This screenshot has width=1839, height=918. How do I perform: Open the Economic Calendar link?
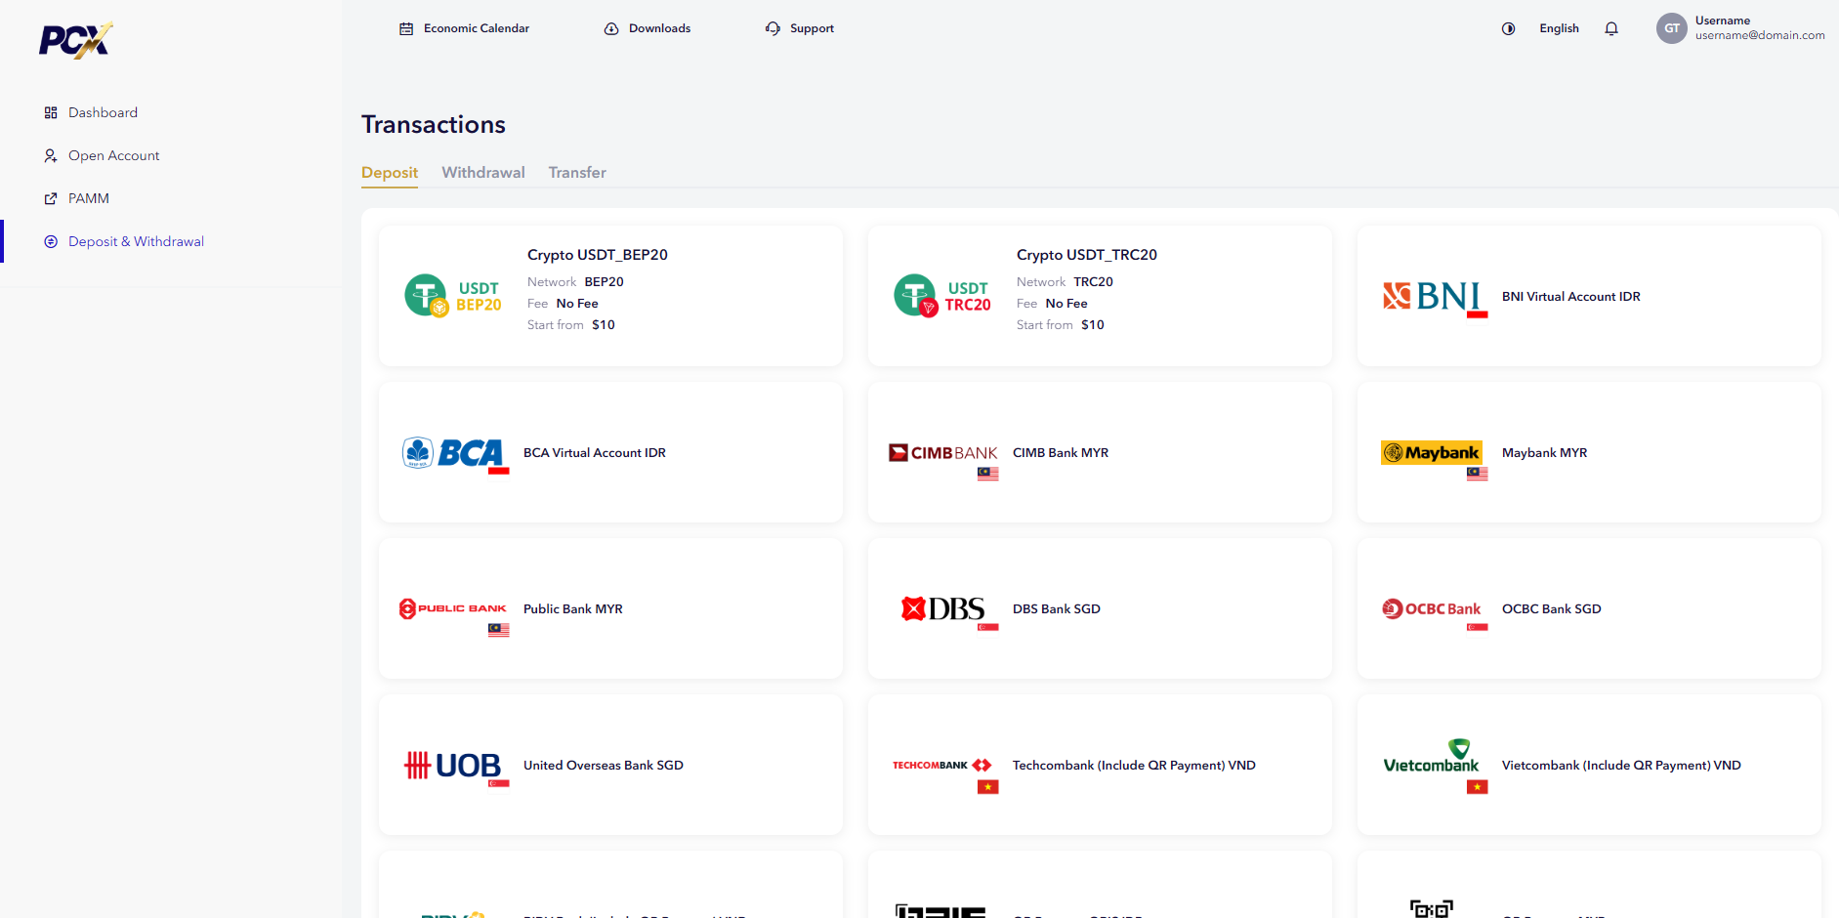[465, 28]
